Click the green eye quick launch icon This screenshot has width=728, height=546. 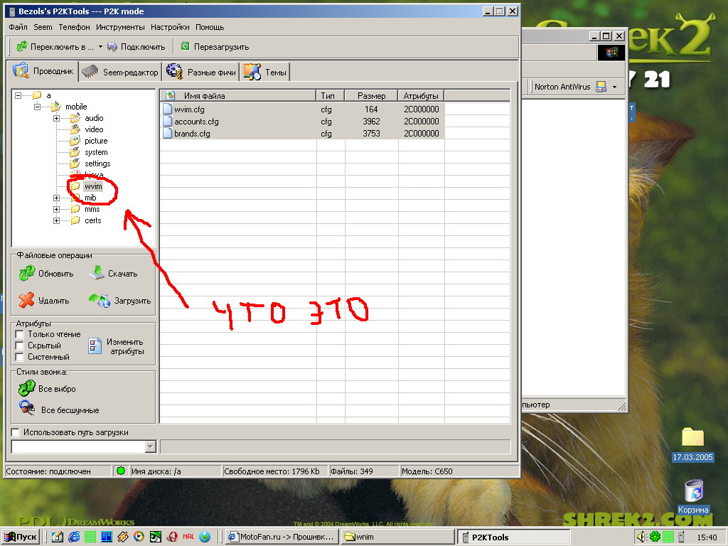click(156, 537)
